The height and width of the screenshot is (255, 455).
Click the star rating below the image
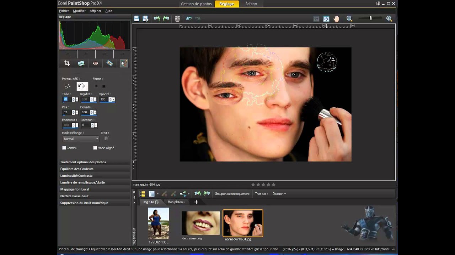pos(263,185)
